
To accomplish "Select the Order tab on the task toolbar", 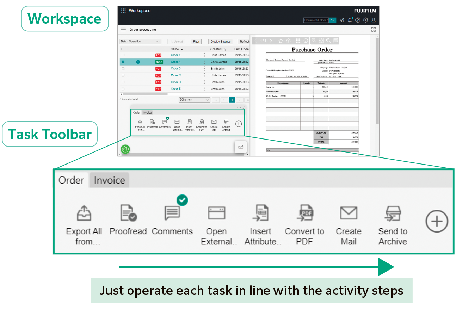I will (71, 180).
